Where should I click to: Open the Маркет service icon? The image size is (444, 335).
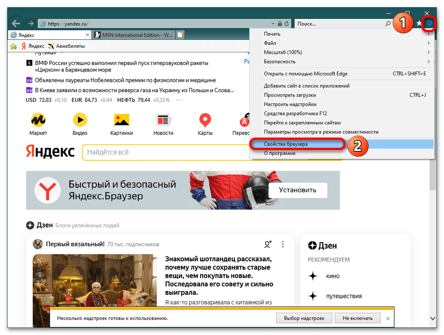(x=38, y=120)
